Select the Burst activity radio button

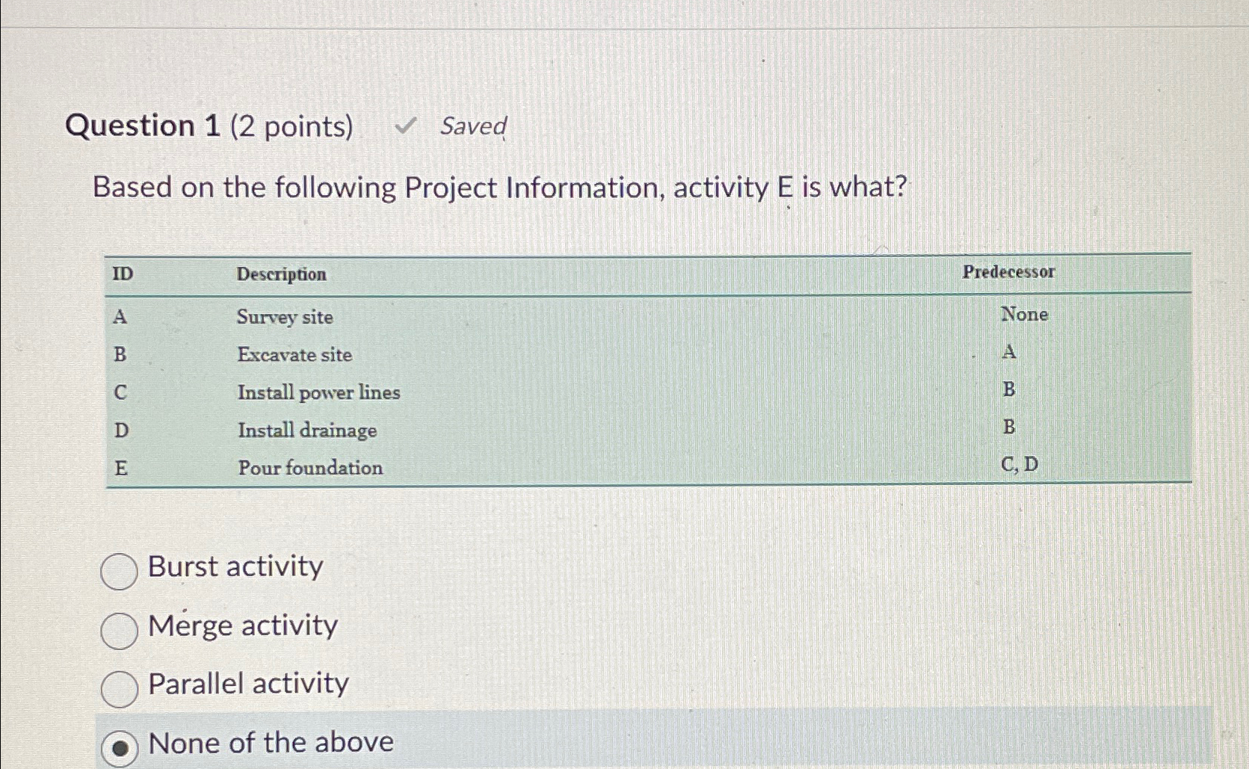[119, 568]
